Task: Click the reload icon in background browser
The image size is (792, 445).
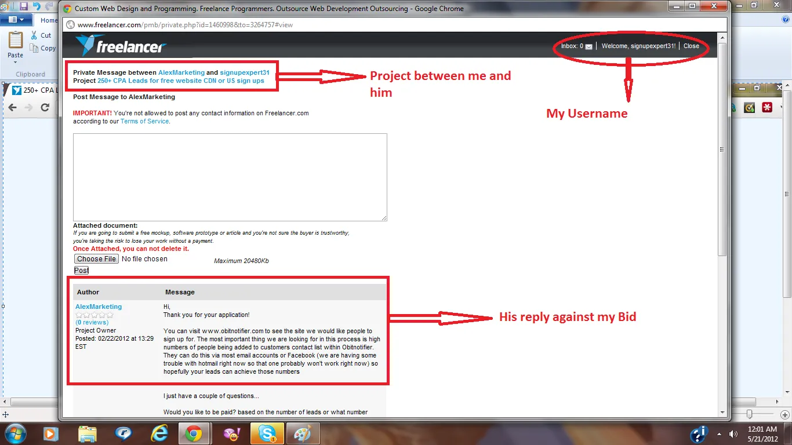Action: [x=45, y=107]
